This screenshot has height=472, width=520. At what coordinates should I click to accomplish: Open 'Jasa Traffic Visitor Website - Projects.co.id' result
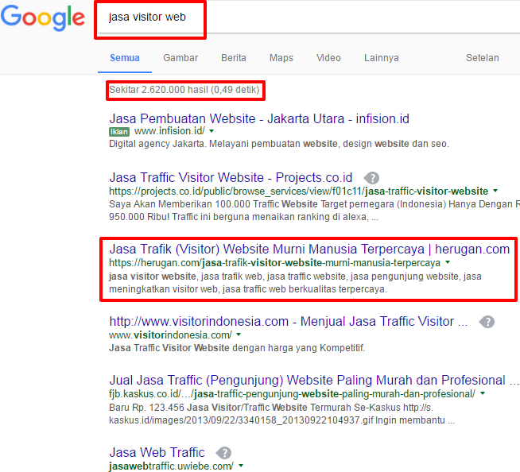point(231,178)
